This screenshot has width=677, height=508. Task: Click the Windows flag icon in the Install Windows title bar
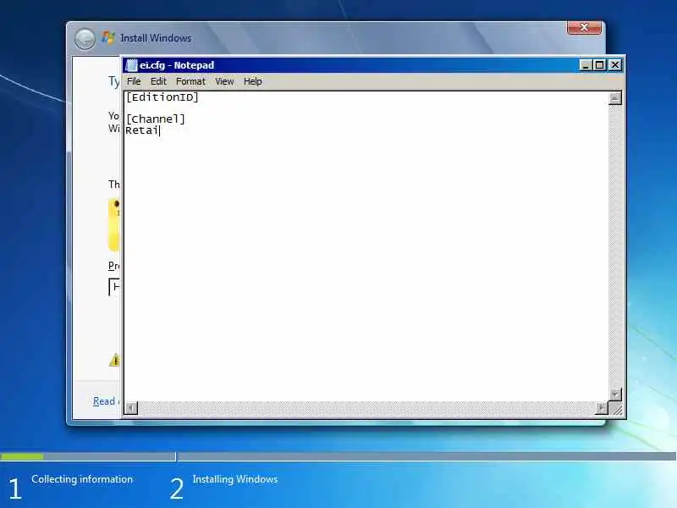(x=108, y=37)
